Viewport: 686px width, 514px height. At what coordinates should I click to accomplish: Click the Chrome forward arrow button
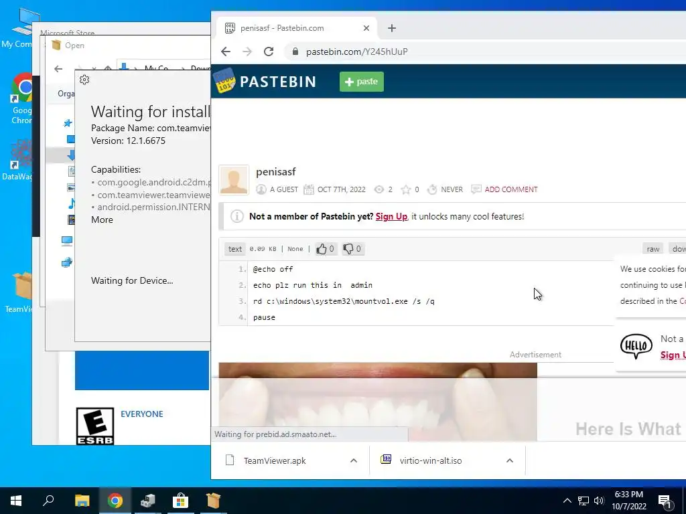pos(247,52)
